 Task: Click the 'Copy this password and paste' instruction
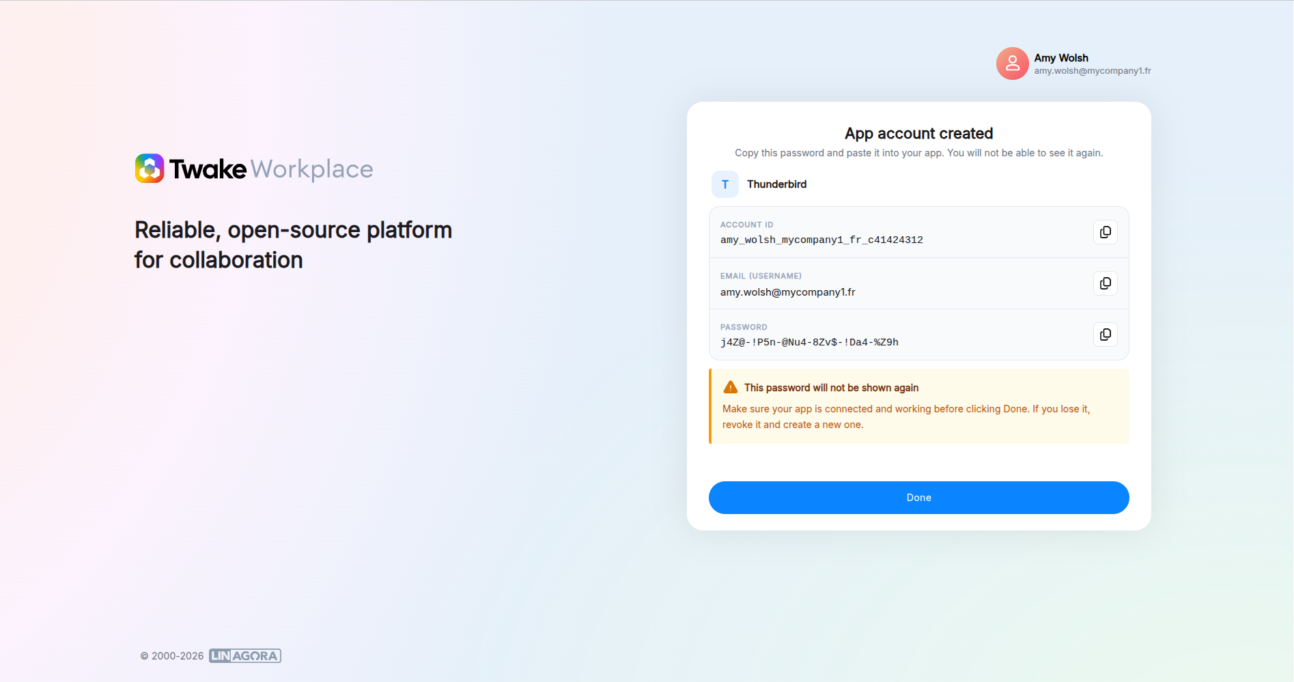(x=918, y=153)
